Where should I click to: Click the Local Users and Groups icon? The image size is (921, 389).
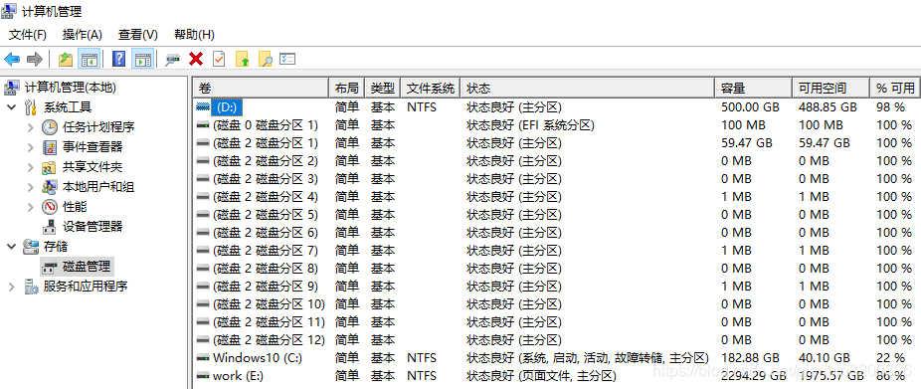coord(50,187)
